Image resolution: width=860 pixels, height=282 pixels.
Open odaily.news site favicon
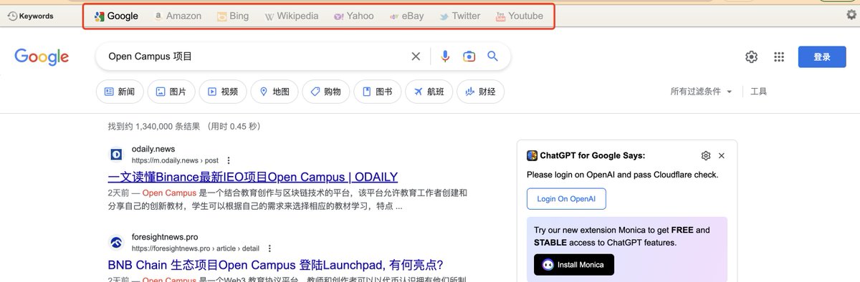[x=116, y=154]
